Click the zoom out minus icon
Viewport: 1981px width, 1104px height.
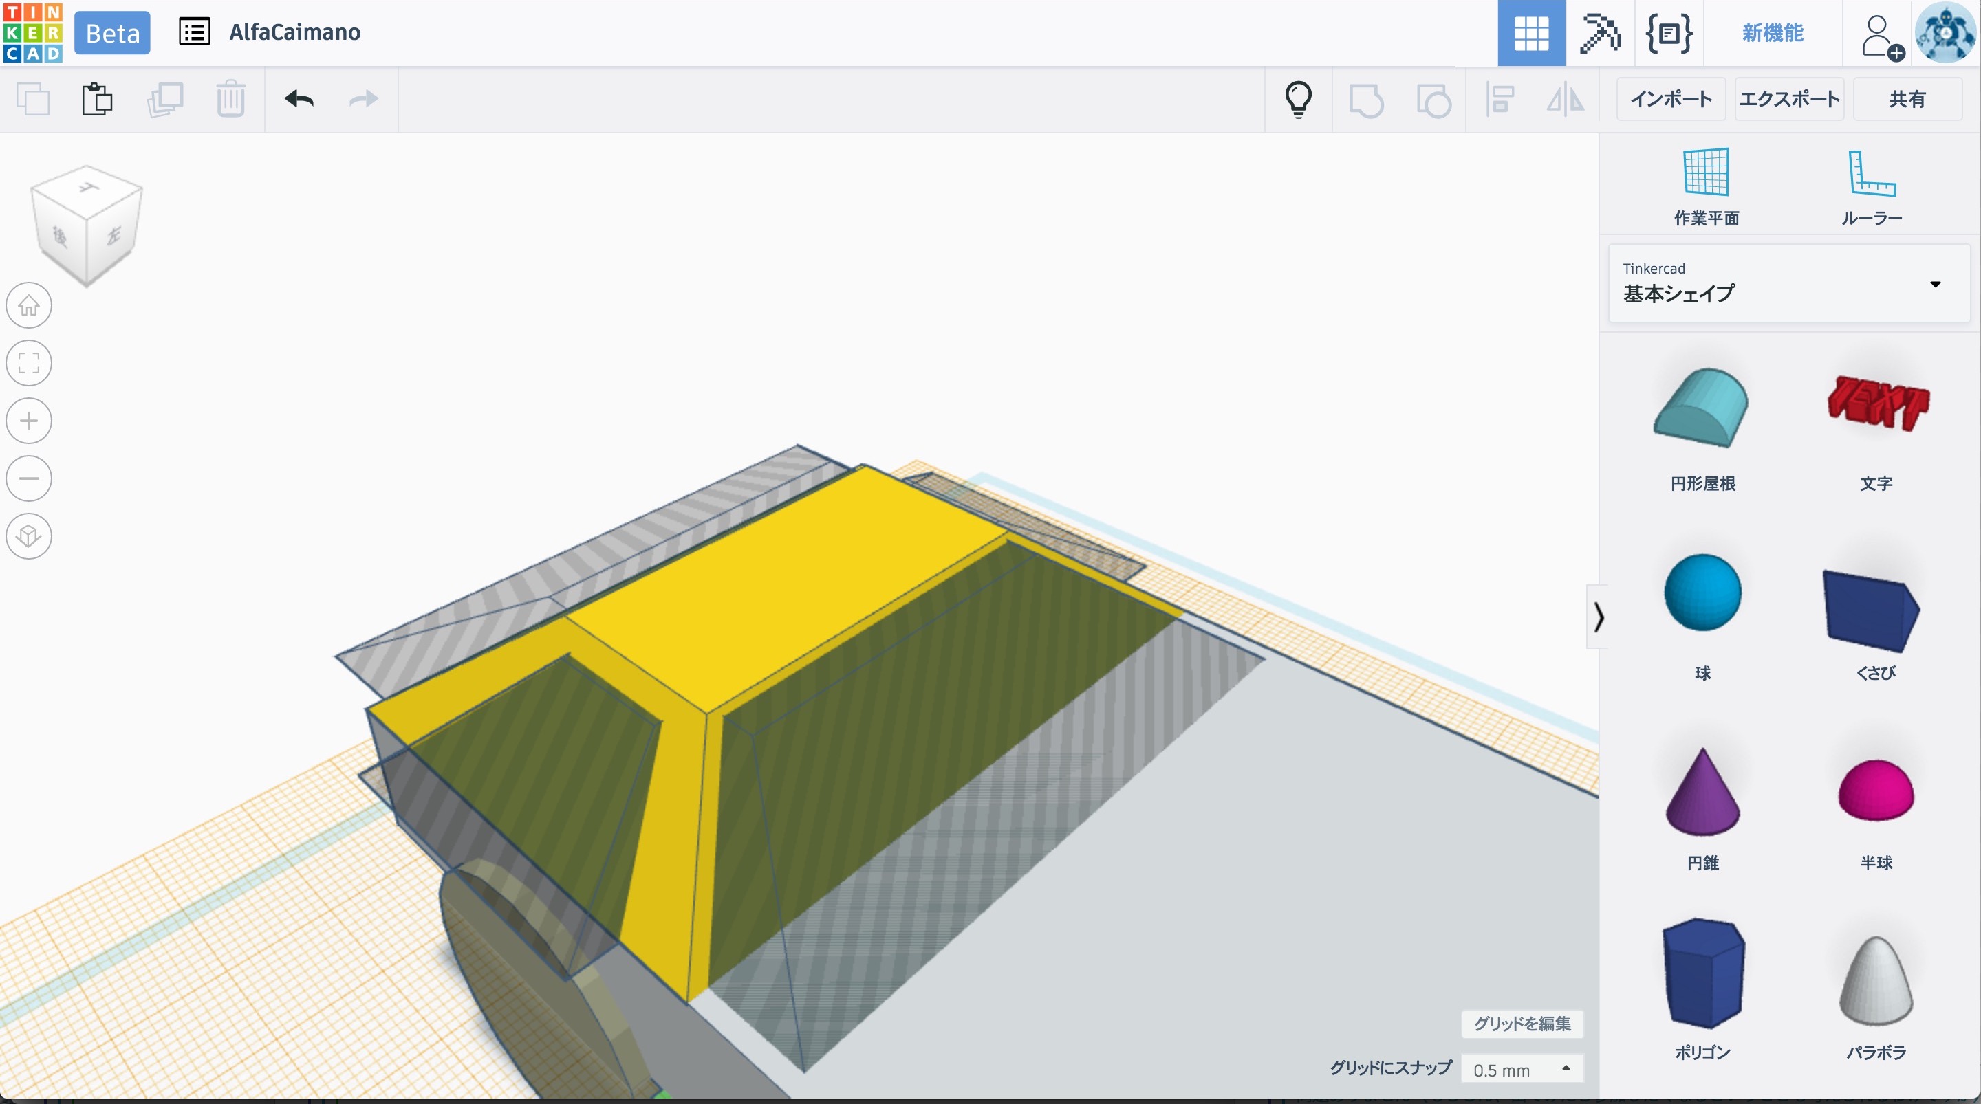pyautogui.click(x=29, y=478)
